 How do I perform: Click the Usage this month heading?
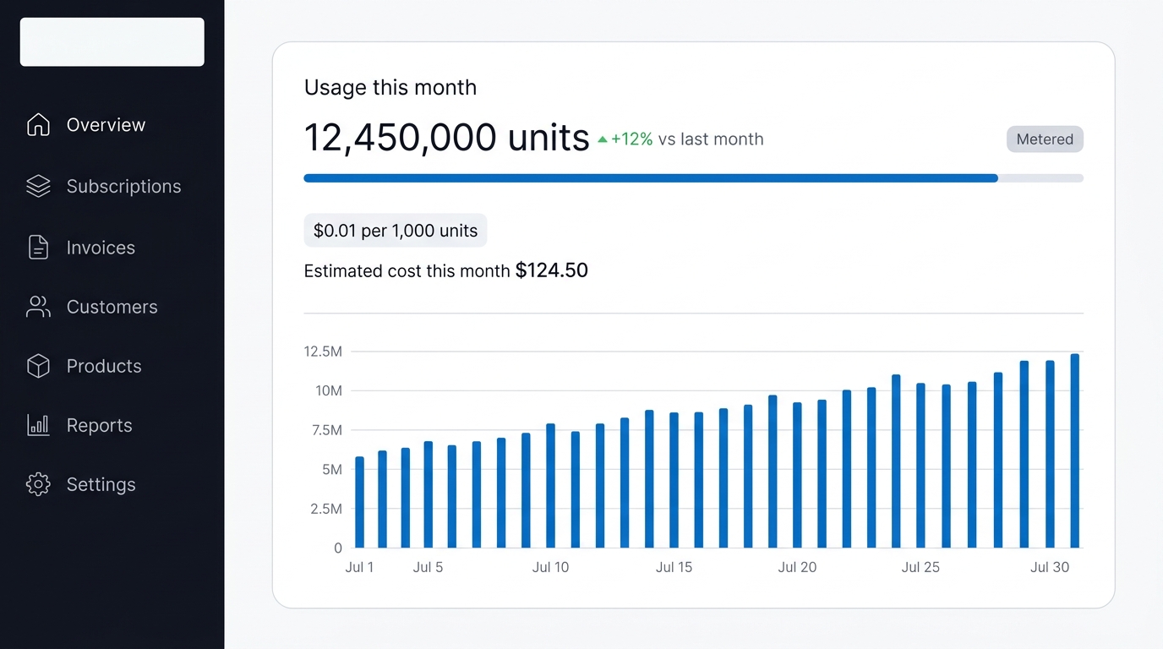pyautogui.click(x=390, y=88)
